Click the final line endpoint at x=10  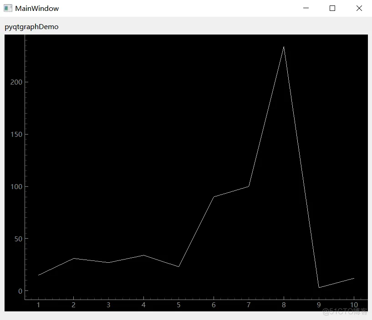tap(354, 278)
